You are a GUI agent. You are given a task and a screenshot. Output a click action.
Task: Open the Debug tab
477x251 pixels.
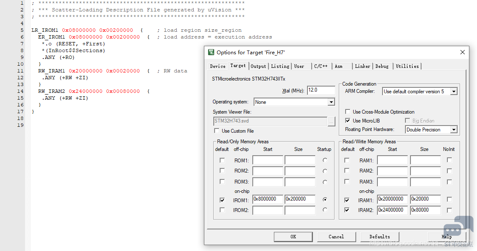click(382, 66)
